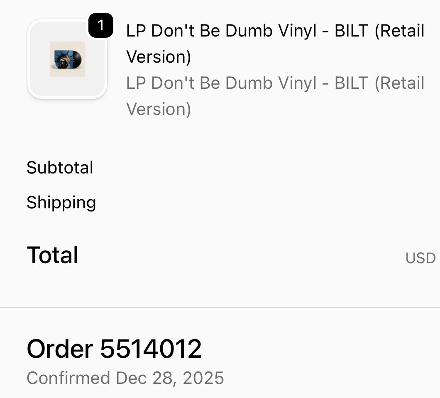Tap the quantity badge showing 1

pyautogui.click(x=101, y=26)
